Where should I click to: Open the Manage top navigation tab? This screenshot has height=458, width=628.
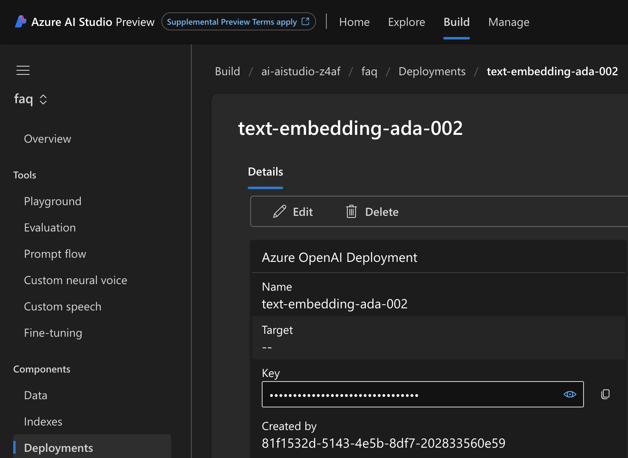pos(509,22)
